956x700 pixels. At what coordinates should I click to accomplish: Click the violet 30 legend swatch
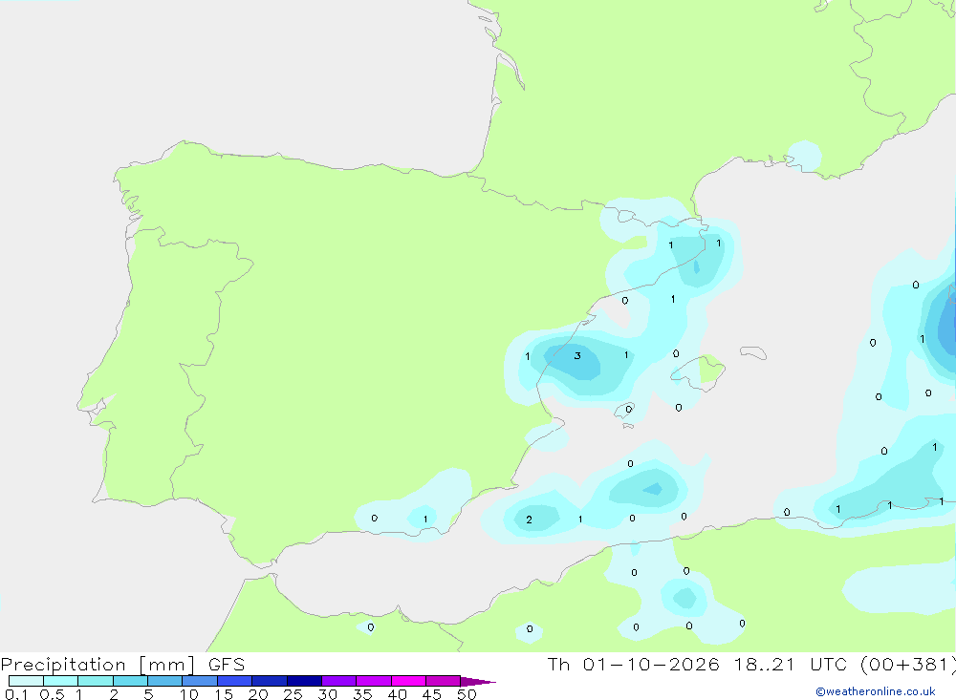click(x=339, y=681)
